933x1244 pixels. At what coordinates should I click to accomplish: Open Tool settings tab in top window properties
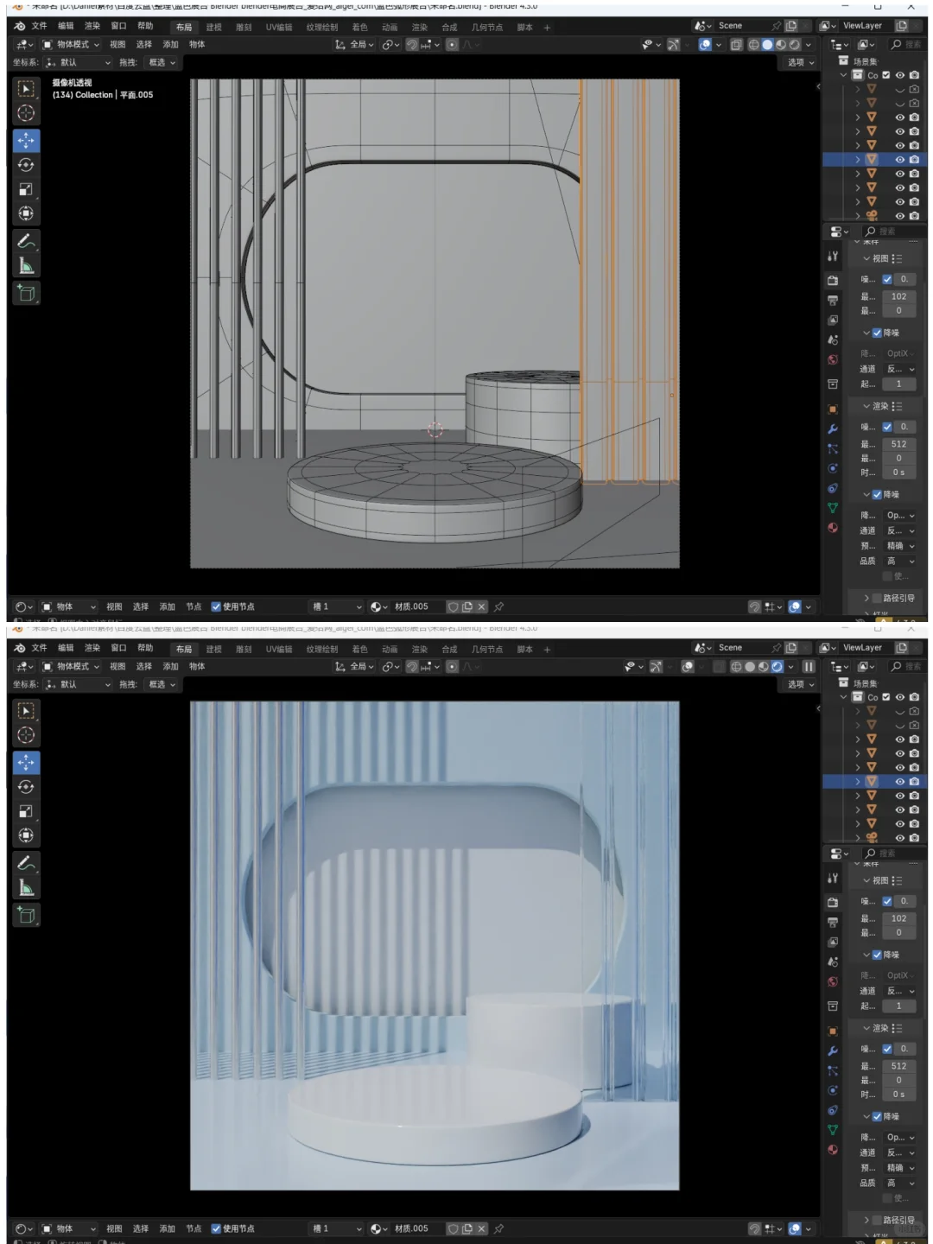(833, 257)
